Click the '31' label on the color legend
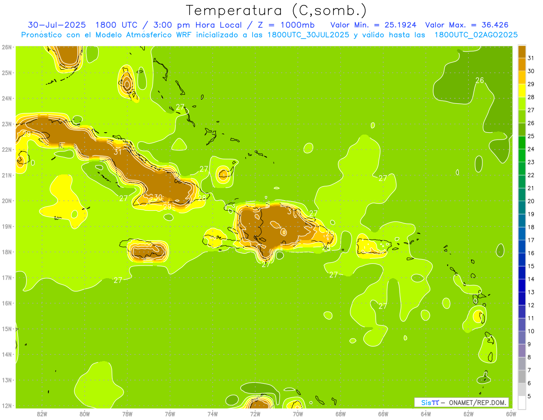 click(x=531, y=58)
